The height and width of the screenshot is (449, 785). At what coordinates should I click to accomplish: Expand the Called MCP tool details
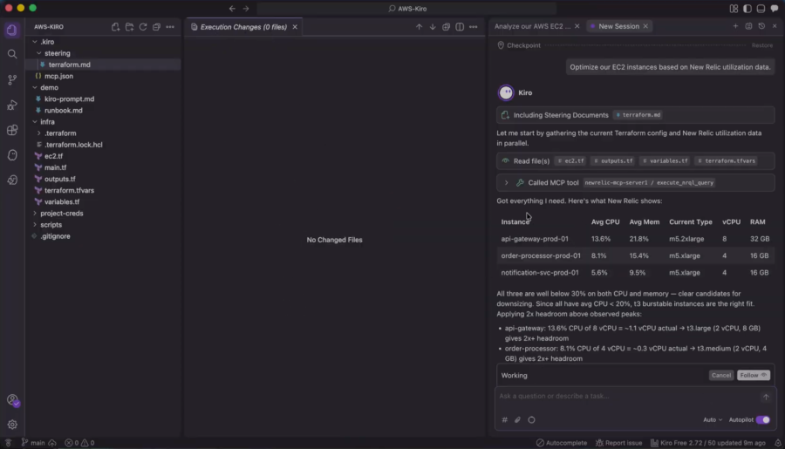coord(506,183)
